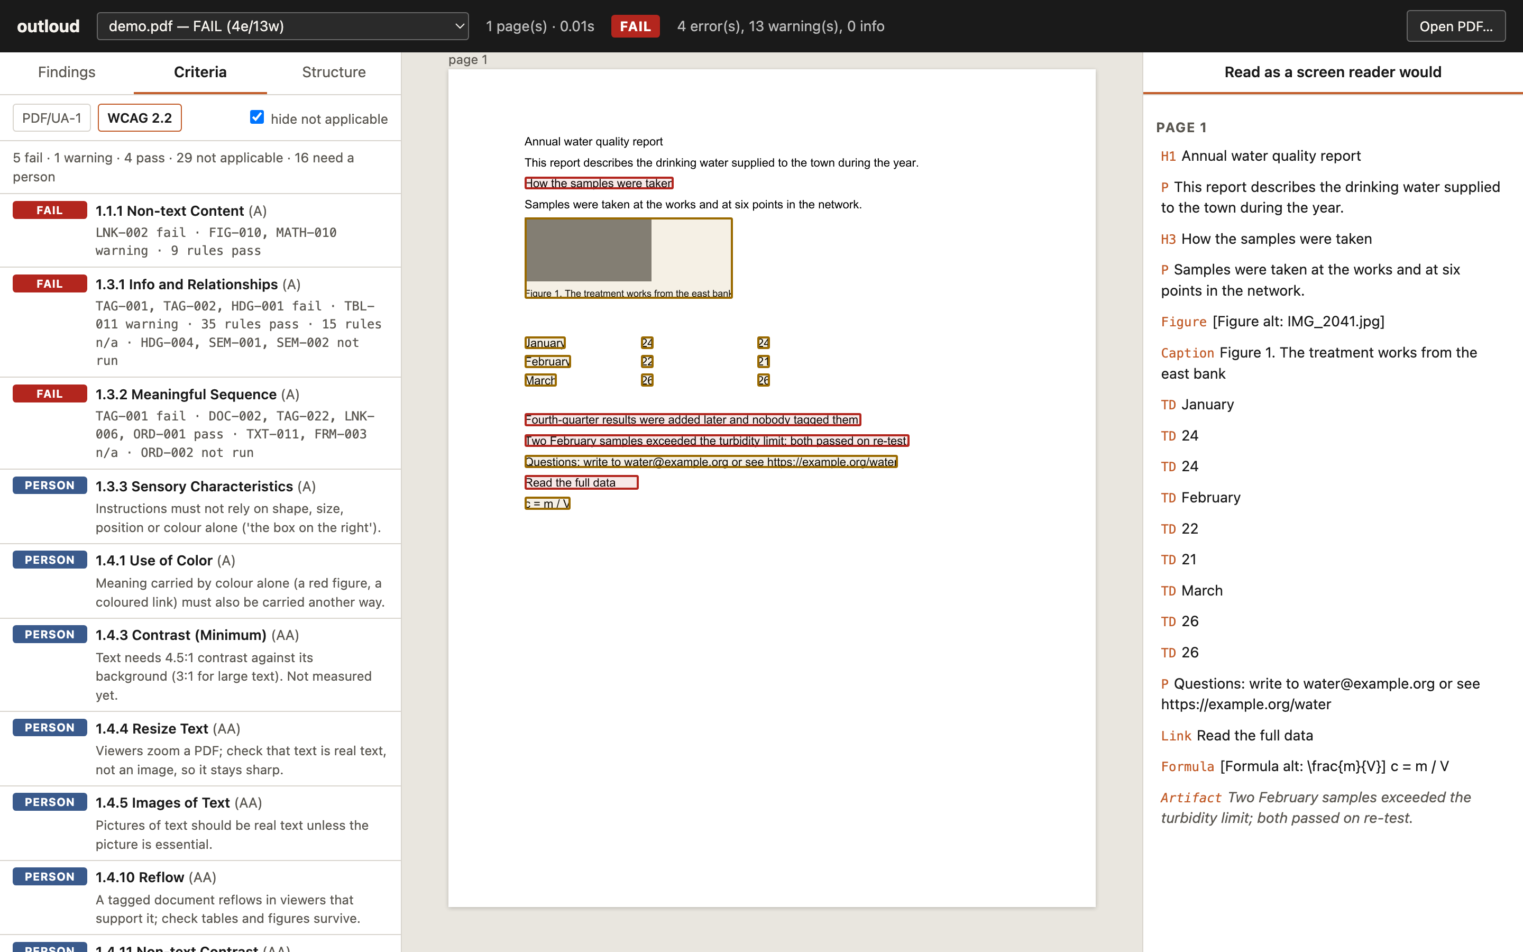Select the 'Two February samples exceeded' line on page
Screen dimensions: 1523x952
pos(717,441)
